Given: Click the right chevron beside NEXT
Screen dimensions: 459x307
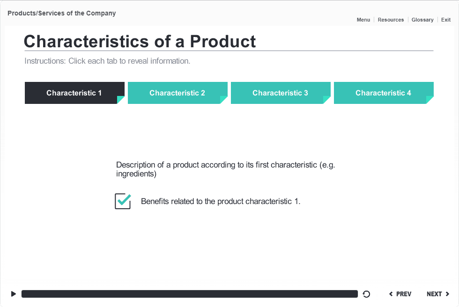Looking at the screenshot, I should coord(447,294).
